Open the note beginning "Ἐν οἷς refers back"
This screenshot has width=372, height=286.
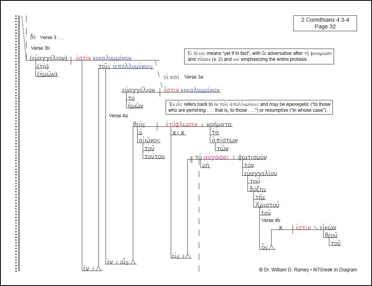pyautogui.click(x=249, y=107)
